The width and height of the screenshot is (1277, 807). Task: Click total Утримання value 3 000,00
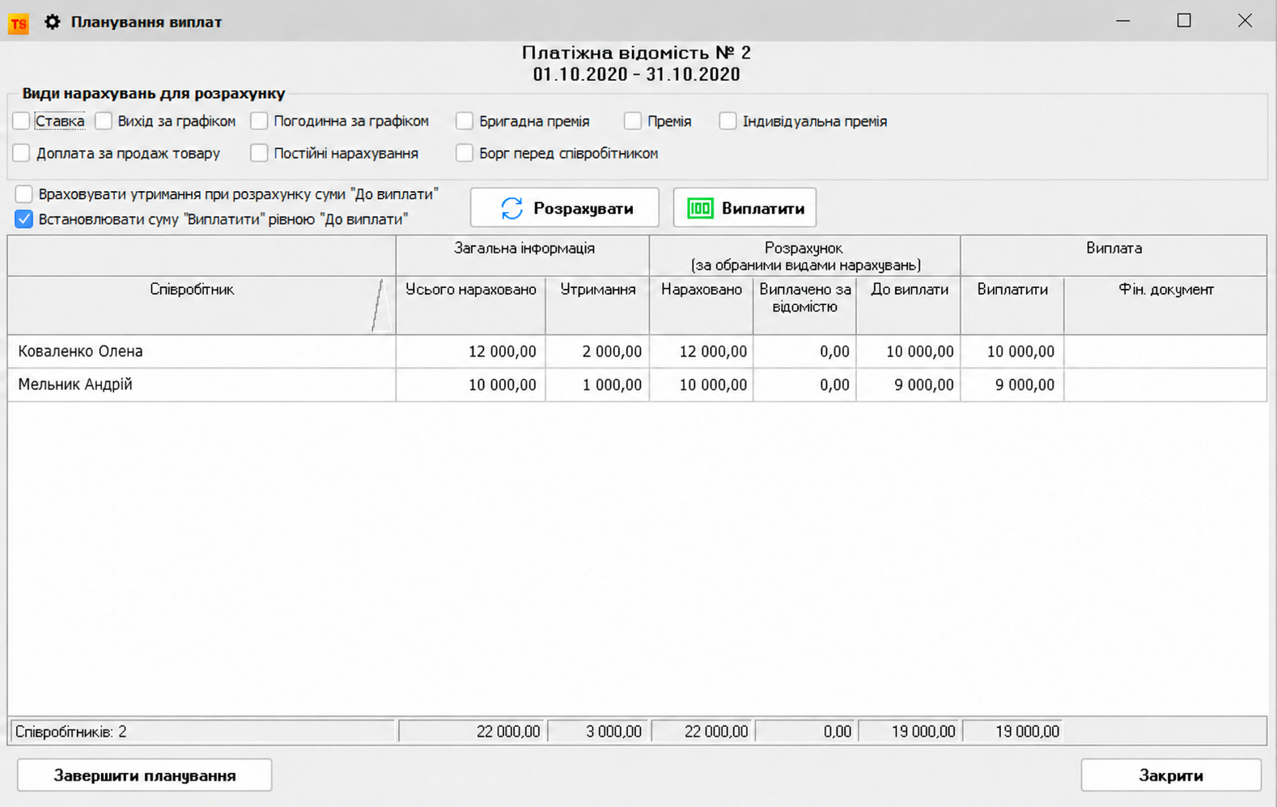click(598, 732)
